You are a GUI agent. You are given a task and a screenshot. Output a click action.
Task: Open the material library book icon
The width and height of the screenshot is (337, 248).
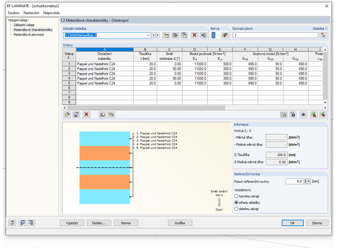click(x=102, y=114)
